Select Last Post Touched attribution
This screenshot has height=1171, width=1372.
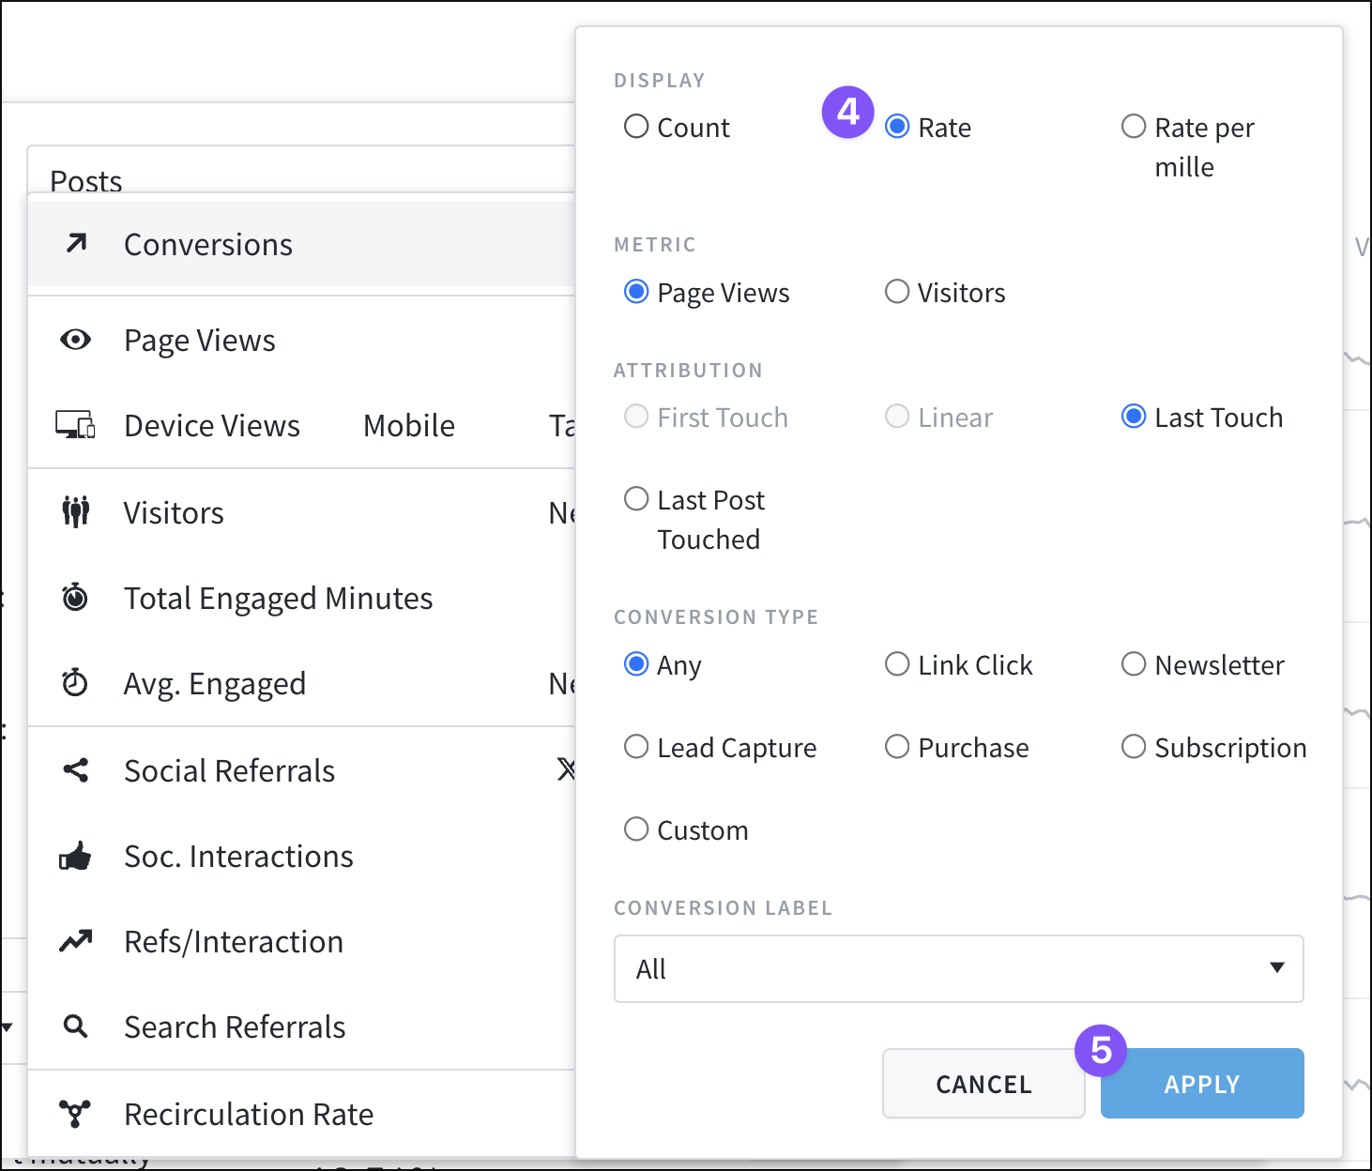coord(636,498)
